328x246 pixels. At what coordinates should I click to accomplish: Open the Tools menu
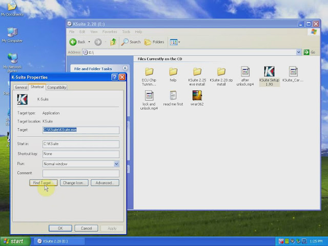(x=126, y=32)
